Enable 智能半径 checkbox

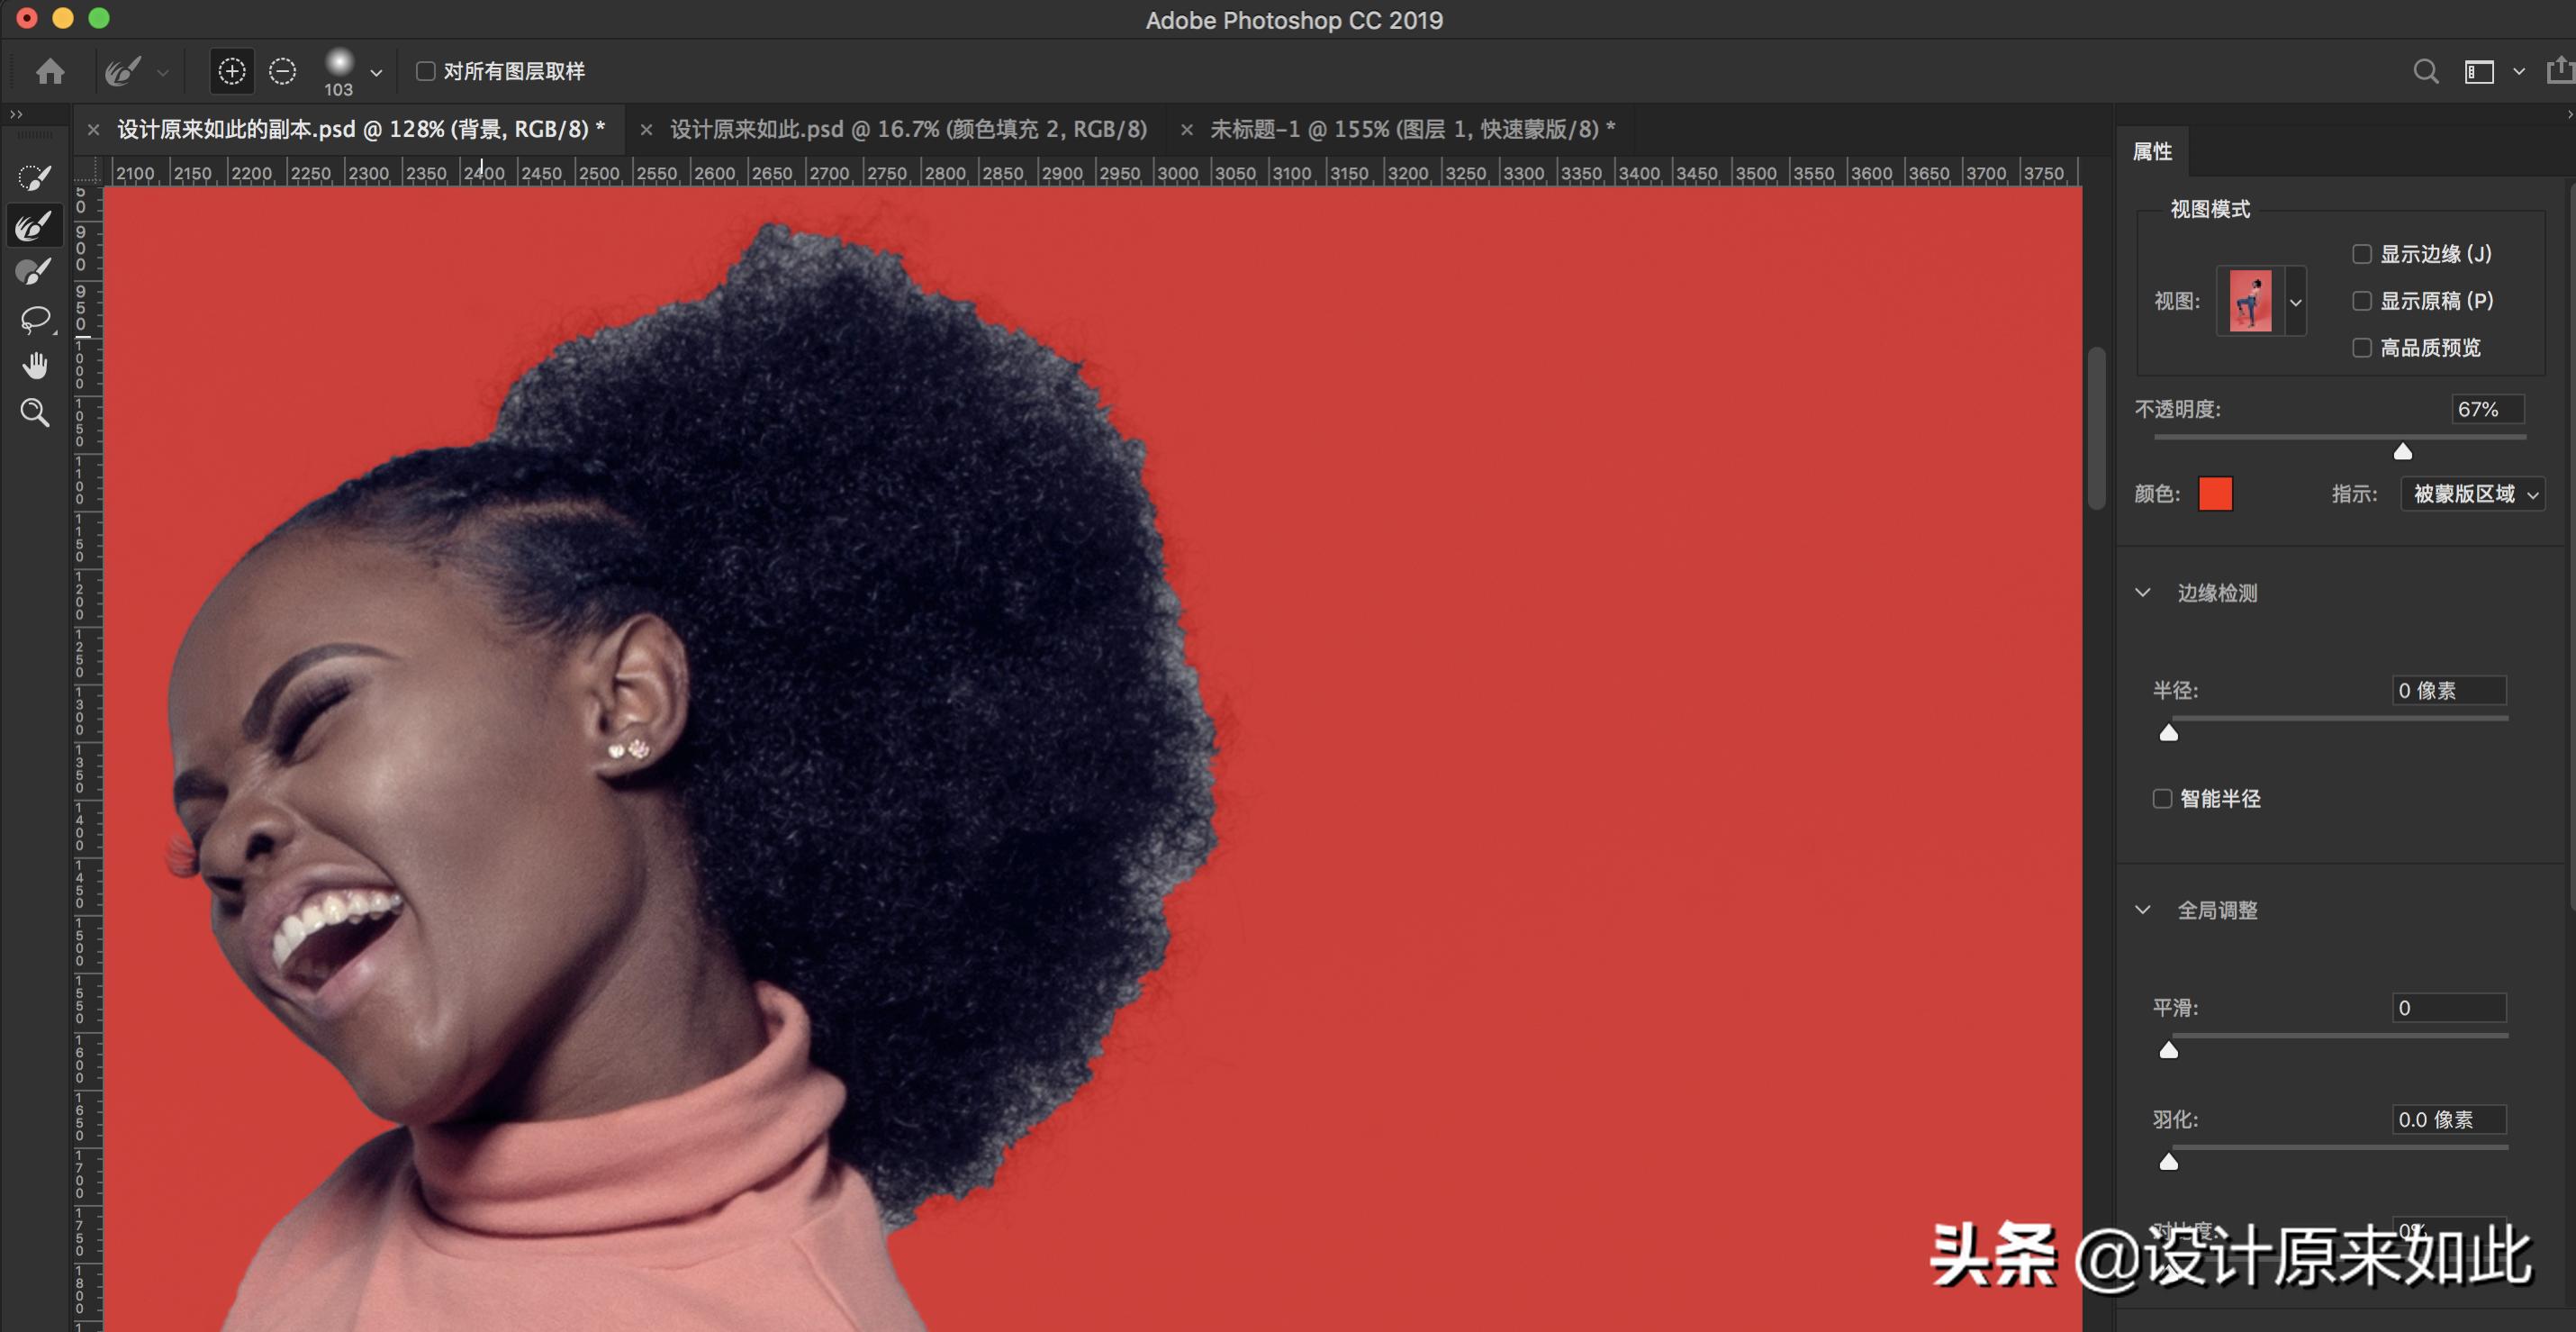[x=2162, y=798]
